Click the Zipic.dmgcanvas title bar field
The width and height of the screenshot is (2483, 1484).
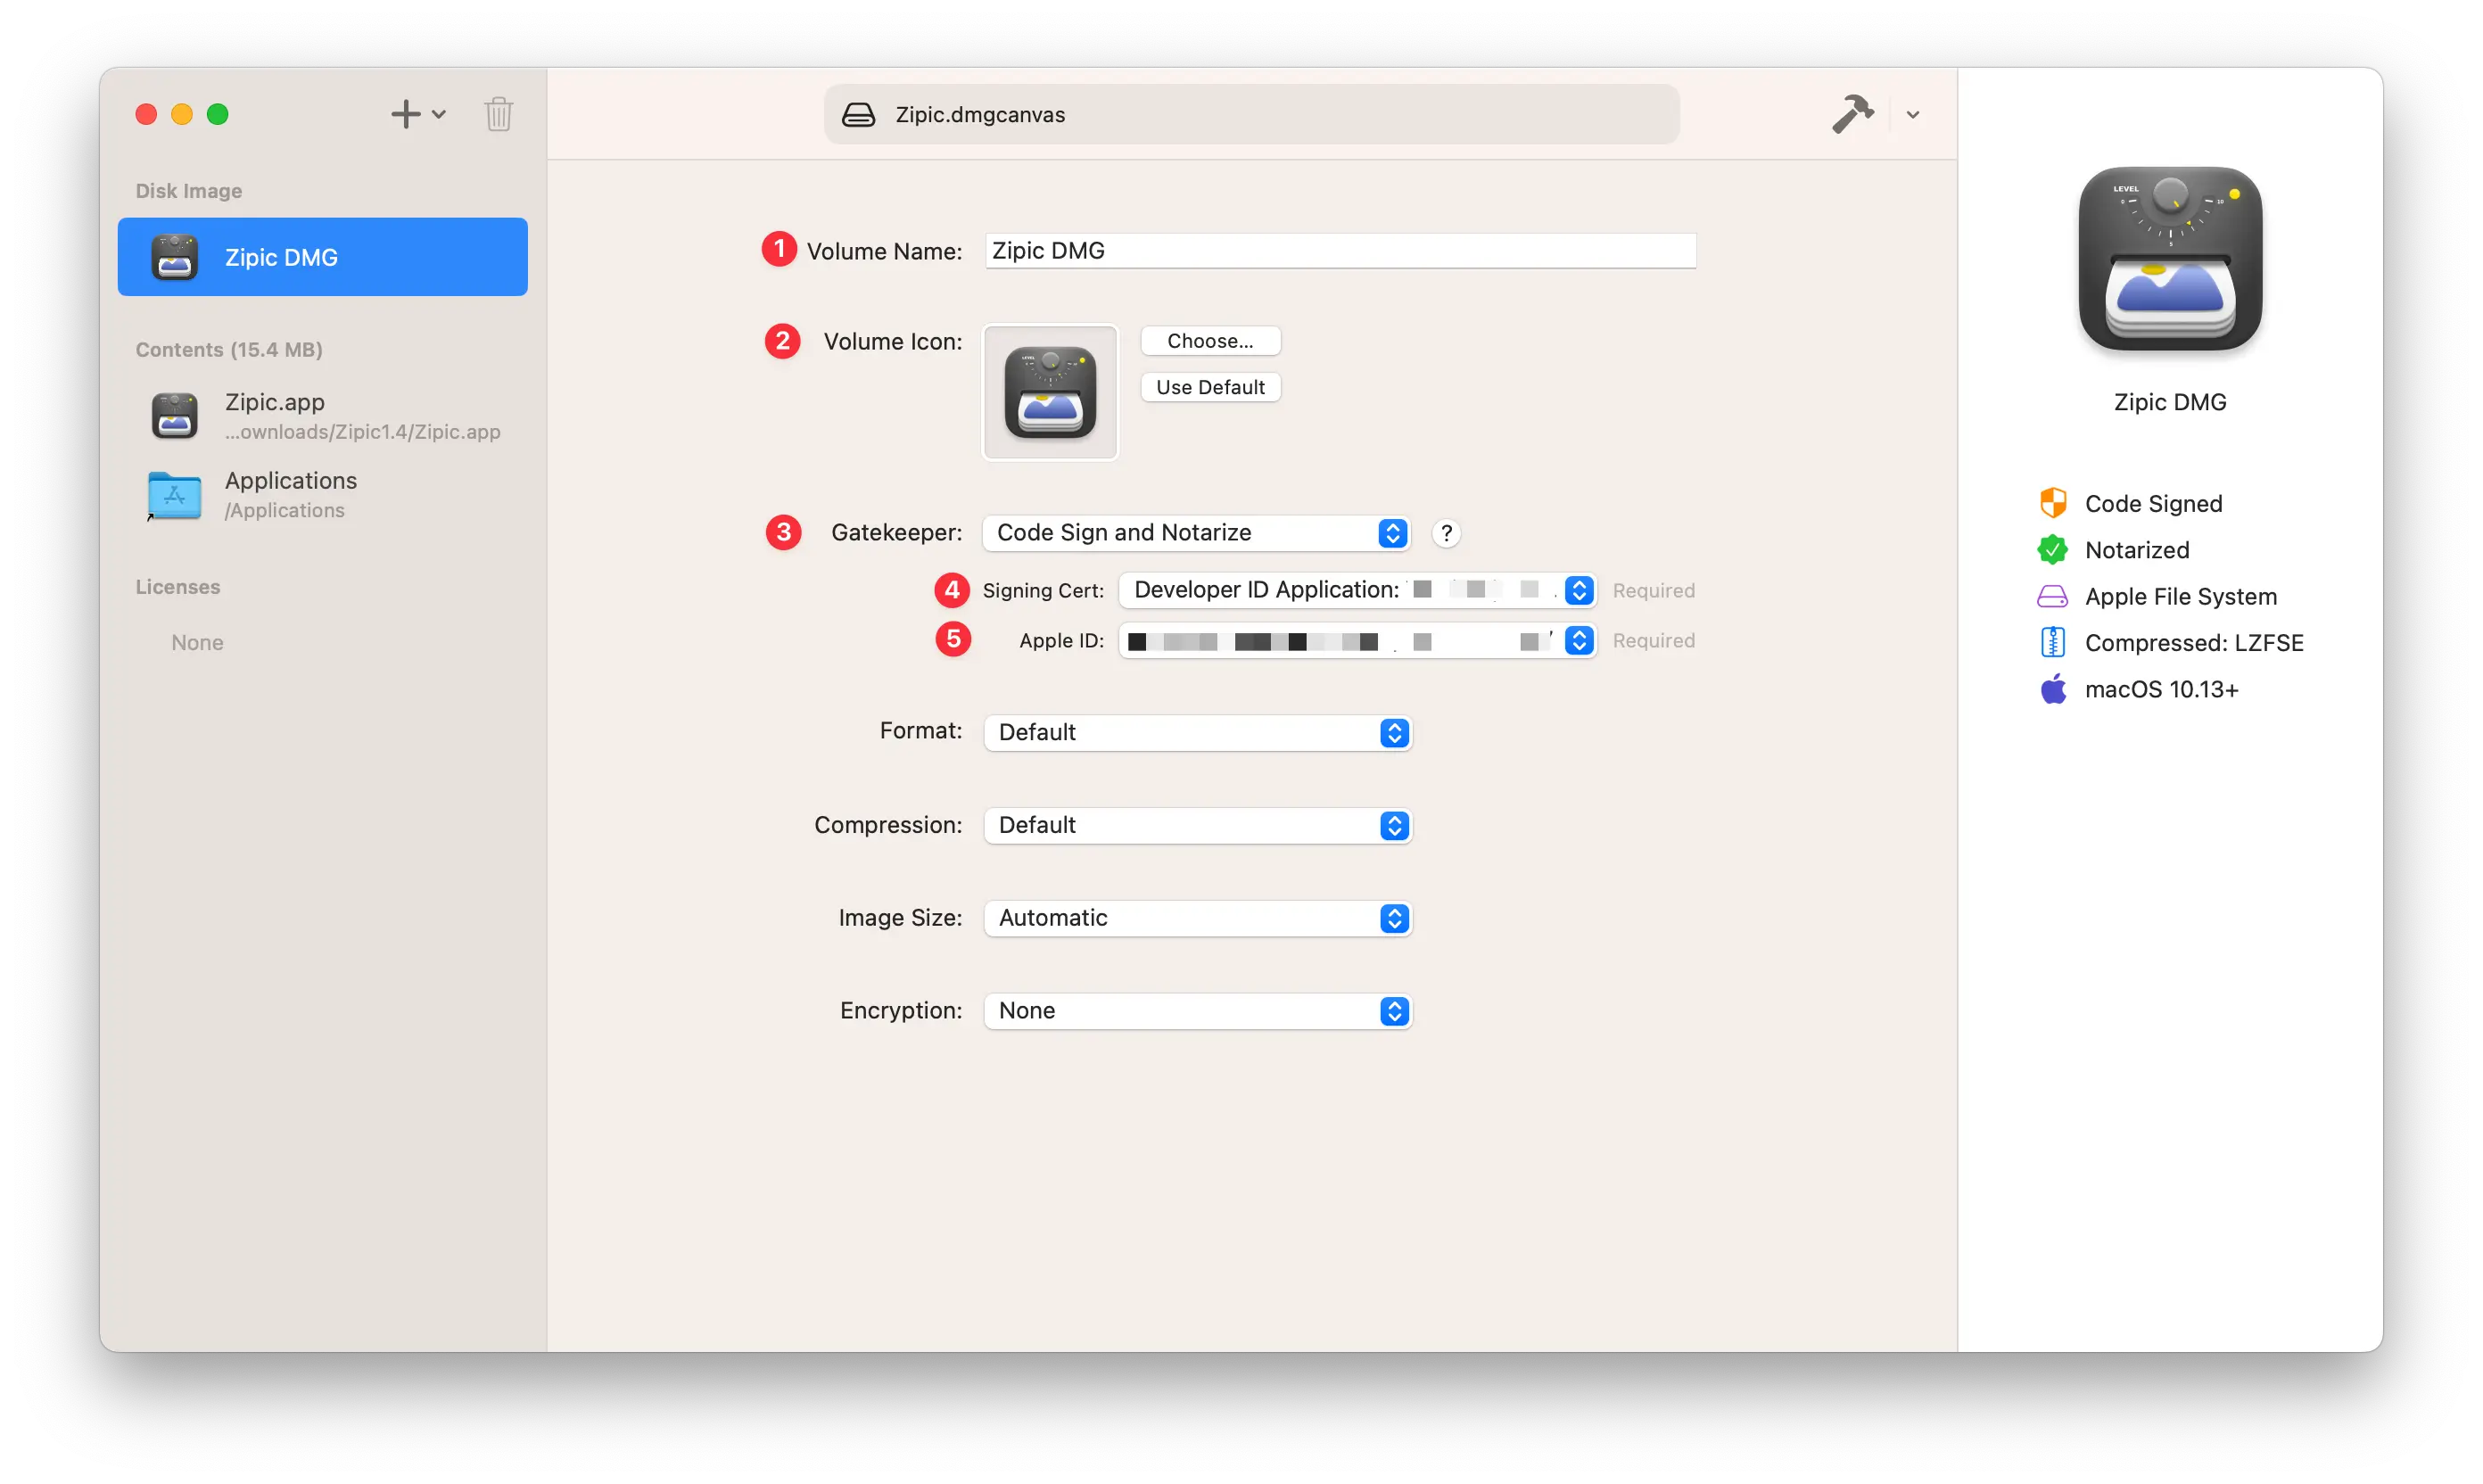pos(1251,114)
